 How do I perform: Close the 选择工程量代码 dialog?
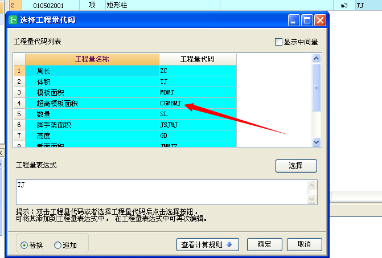point(320,21)
